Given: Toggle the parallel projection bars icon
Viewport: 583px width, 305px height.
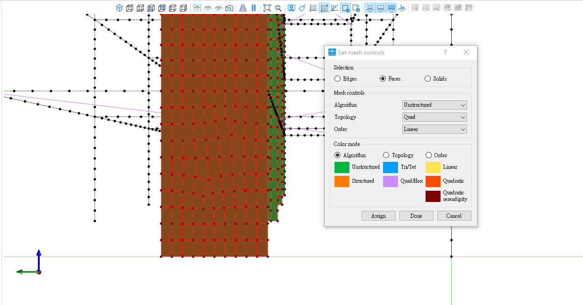Looking at the screenshot, I should [254, 8].
